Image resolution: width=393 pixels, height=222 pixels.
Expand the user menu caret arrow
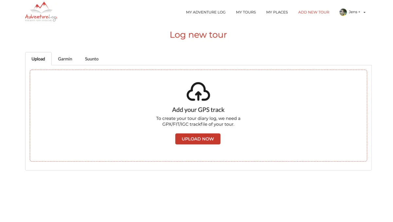pyautogui.click(x=365, y=12)
